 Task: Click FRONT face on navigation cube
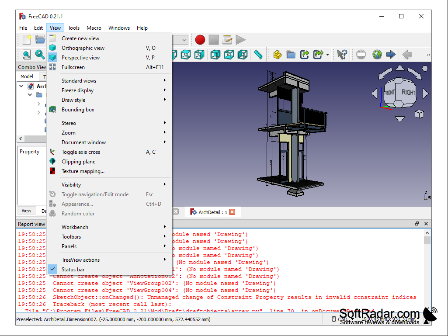[x=389, y=93]
